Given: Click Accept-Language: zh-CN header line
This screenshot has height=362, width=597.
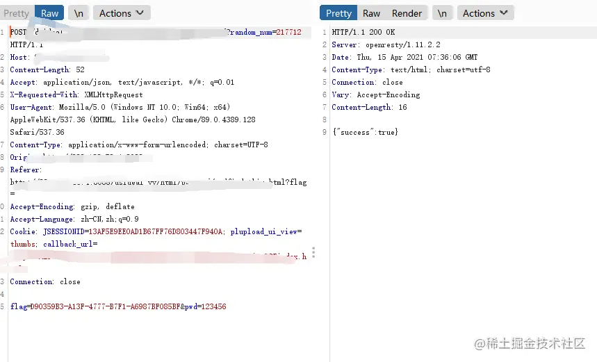Looking at the screenshot, I should (x=74, y=220).
